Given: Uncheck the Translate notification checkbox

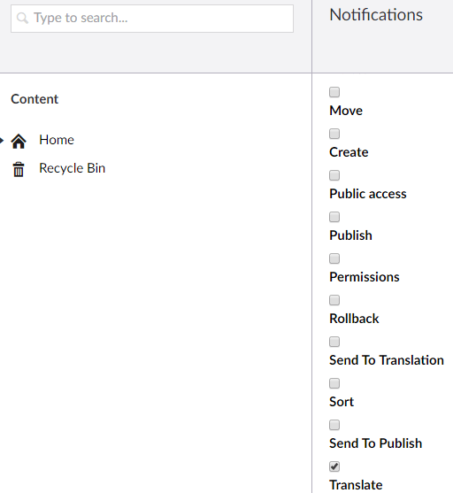Looking at the screenshot, I should coord(334,466).
